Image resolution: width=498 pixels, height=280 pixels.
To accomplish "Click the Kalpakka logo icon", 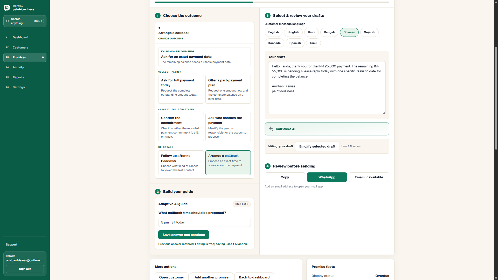I will tap(7, 8).
